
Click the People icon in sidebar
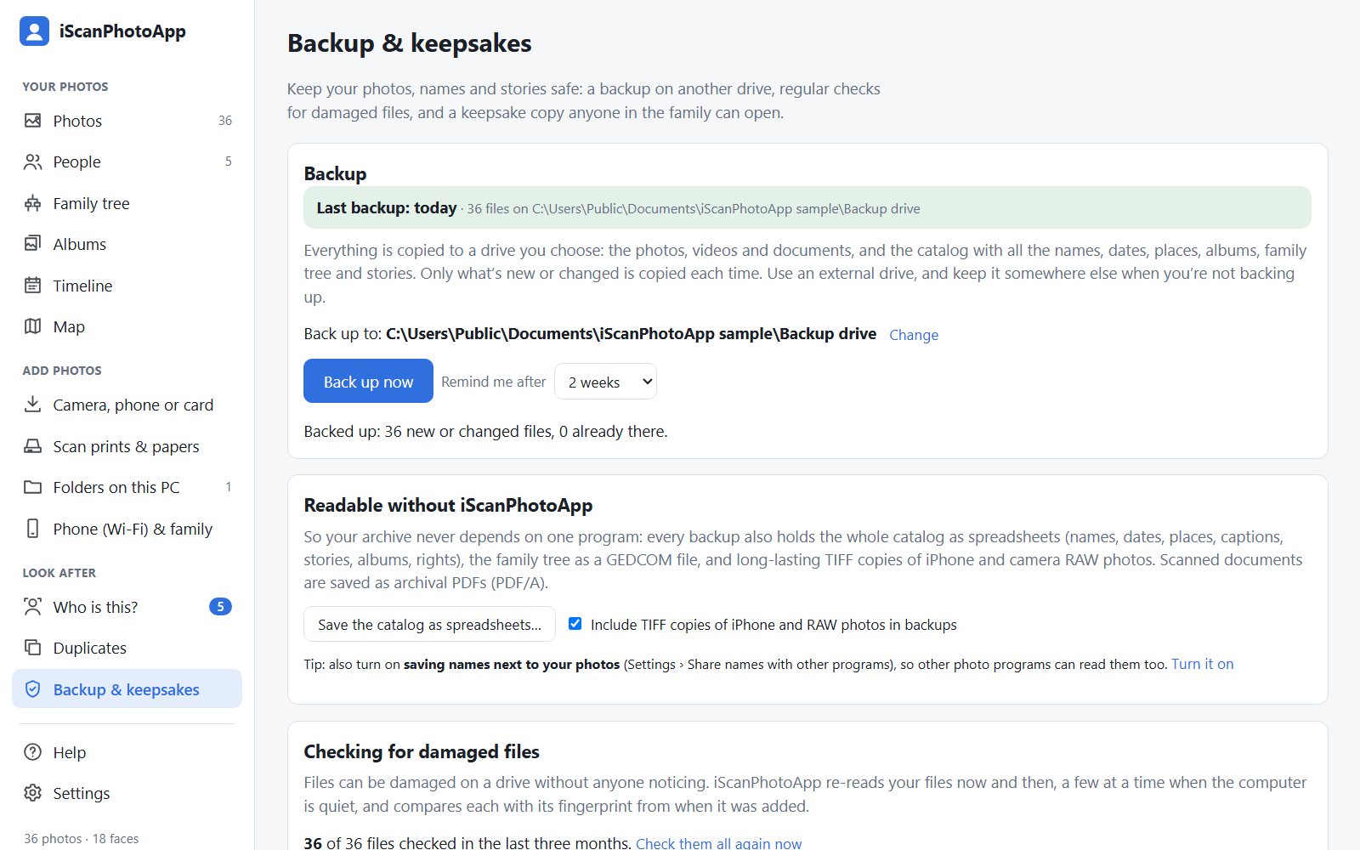[32, 161]
